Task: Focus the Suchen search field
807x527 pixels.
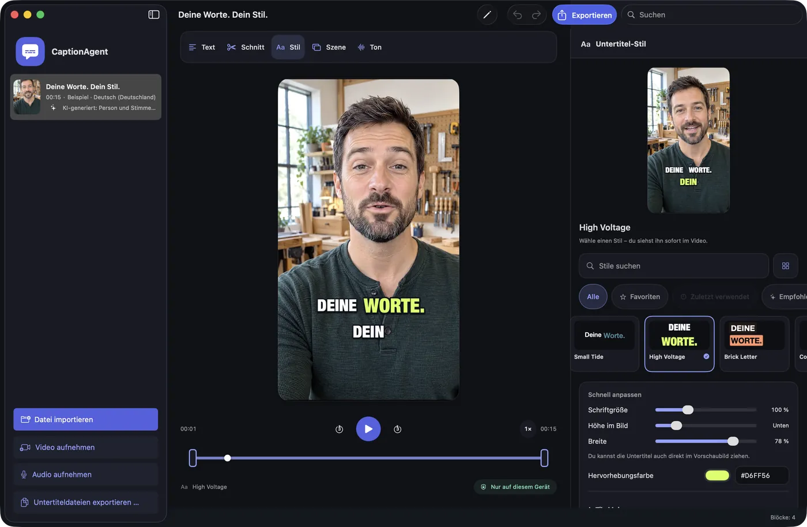Action: coord(712,15)
